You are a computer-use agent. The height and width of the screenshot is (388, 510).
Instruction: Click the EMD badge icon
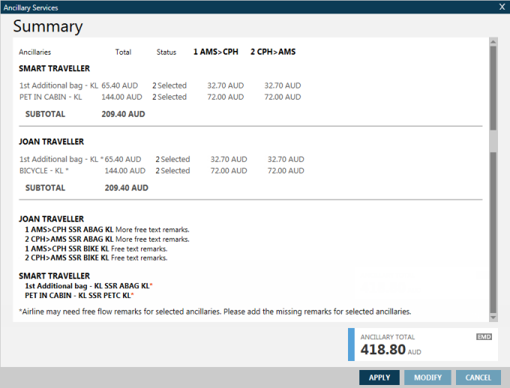click(x=484, y=337)
